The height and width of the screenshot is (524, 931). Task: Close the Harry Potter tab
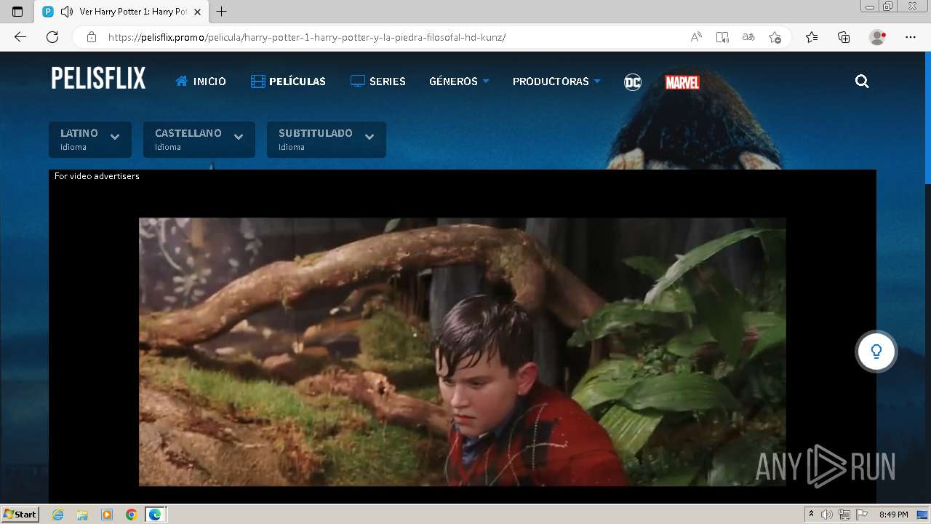click(197, 12)
